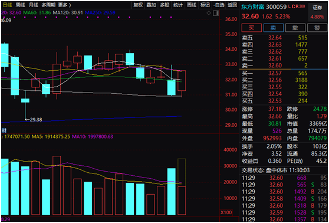Open the 标记 marker tool
Image resolution: width=329 pixels, height=223 pixels.
(x=205, y=5)
